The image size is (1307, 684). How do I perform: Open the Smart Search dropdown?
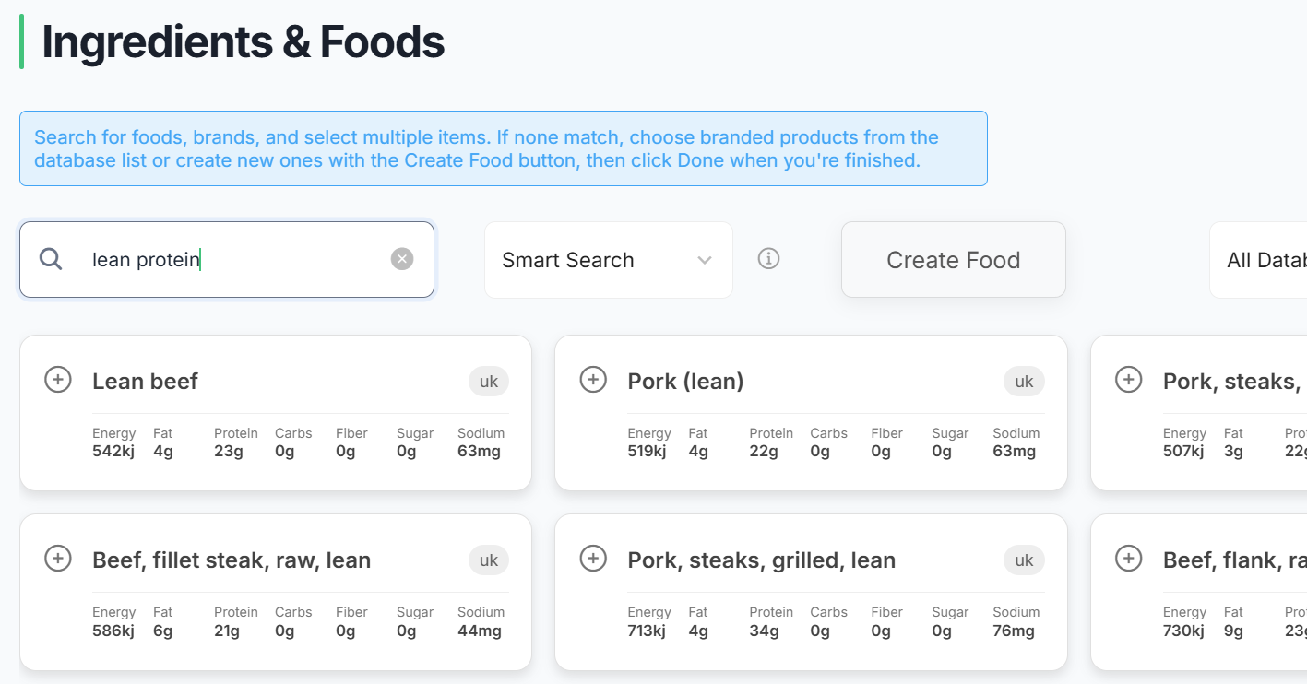(607, 260)
